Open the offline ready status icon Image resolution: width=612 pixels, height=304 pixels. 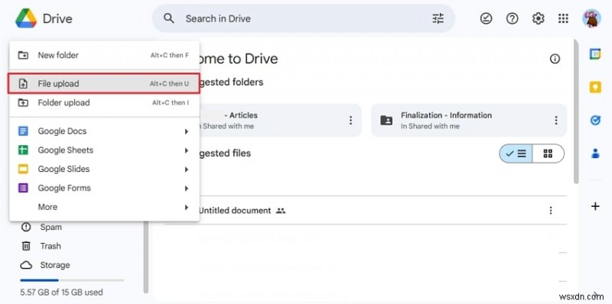pos(486,18)
